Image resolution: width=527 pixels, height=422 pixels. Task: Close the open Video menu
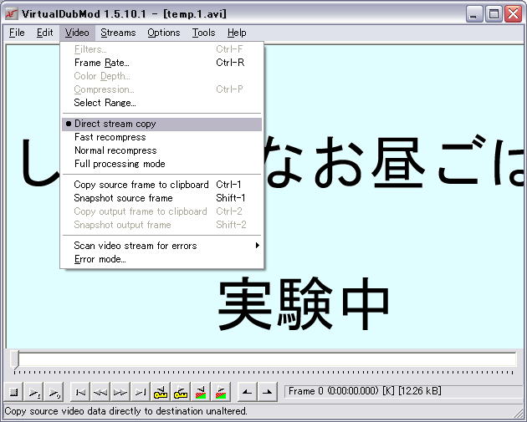tap(77, 33)
